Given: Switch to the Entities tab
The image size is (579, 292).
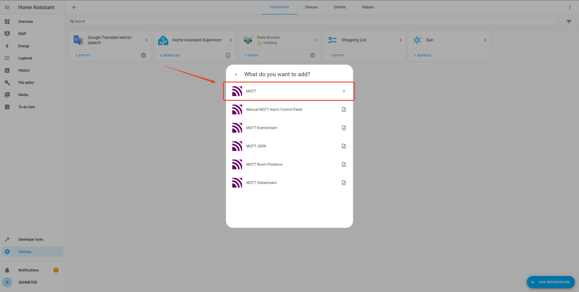Looking at the screenshot, I should pyautogui.click(x=340, y=7).
